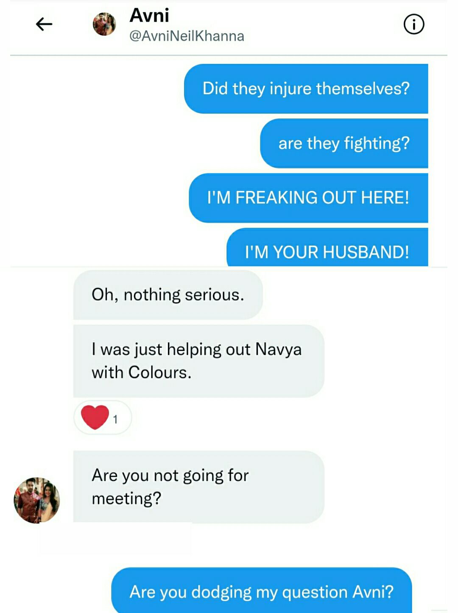This screenshot has width=458, height=613.
Task: Tap the Avni display name in header
Action: (x=149, y=16)
